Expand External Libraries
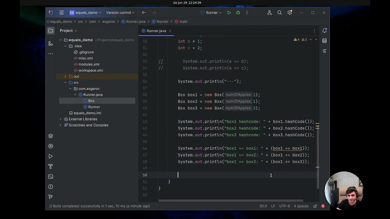Viewport: 390px width, 219px height. click(60, 119)
